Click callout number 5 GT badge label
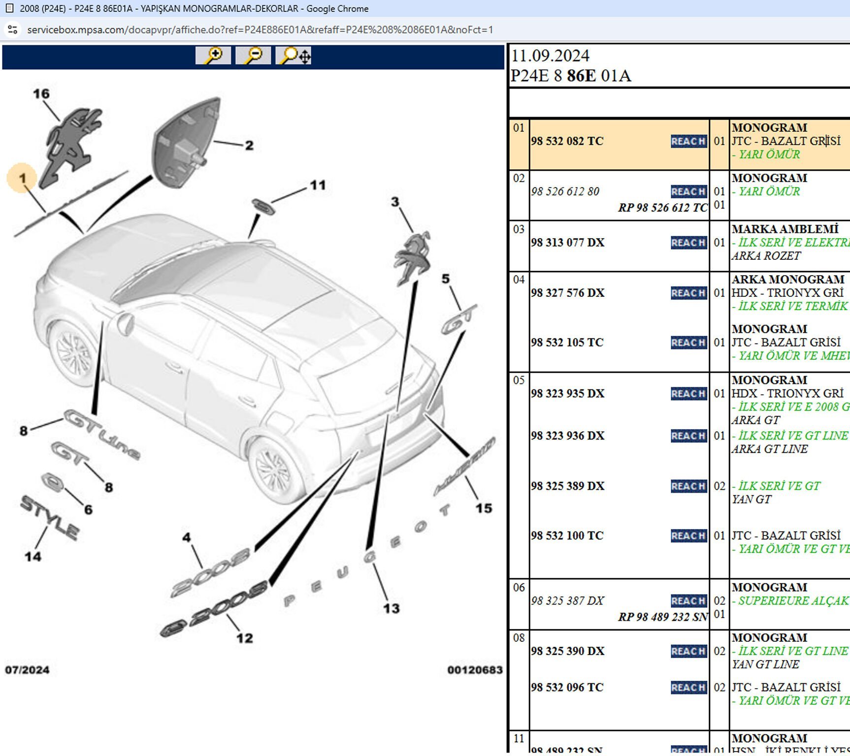Image resolution: width=850 pixels, height=756 pixels. tap(445, 279)
